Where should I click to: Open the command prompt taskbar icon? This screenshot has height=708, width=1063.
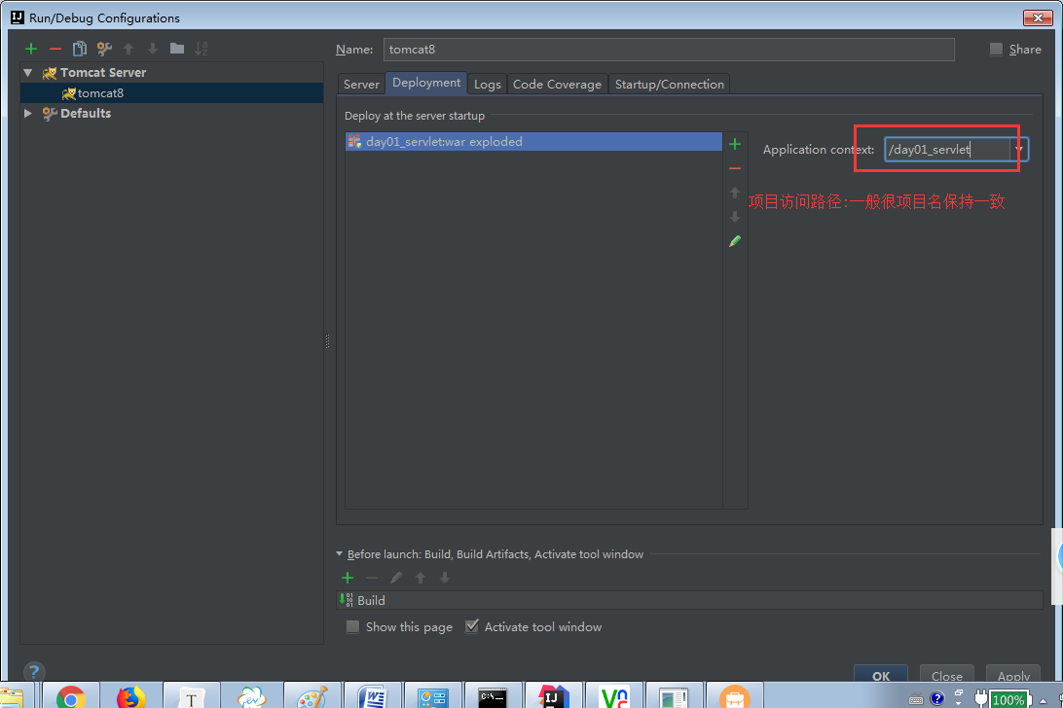[x=493, y=696]
